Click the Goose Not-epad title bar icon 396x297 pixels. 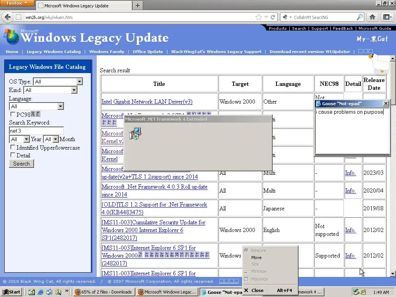[319, 103]
